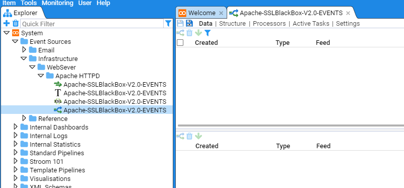Collapse the Apache HTTPD folder
The image size is (404, 188).
coord(41,76)
